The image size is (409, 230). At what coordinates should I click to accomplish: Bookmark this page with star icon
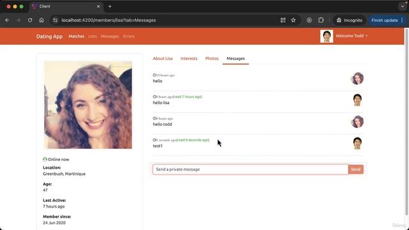point(293,20)
